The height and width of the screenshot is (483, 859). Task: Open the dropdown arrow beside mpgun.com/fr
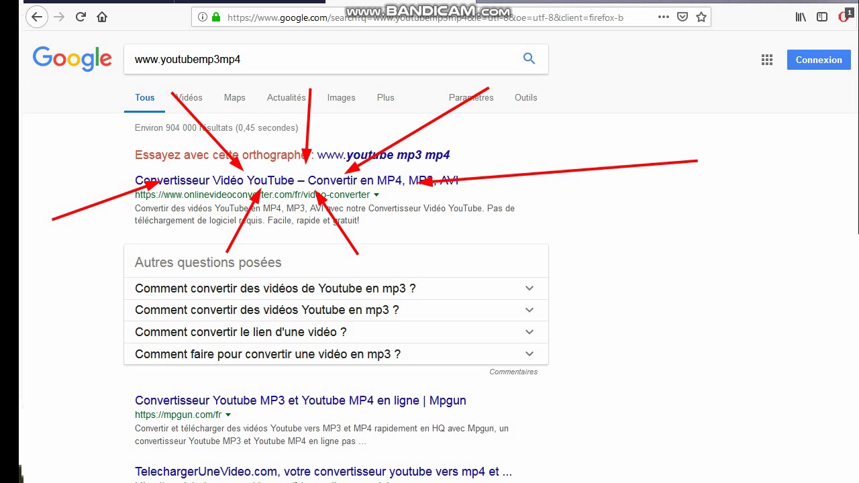point(228,415)
